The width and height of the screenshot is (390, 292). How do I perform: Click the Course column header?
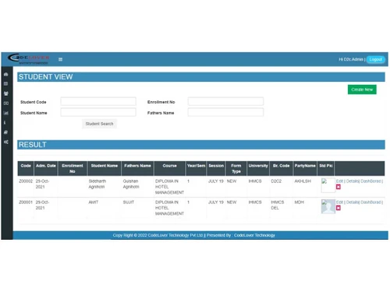click(x=170, y=168)
